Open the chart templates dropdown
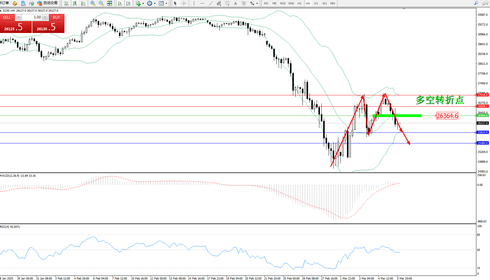The width and height of the screenshot is (490, 280). [166, 4]
